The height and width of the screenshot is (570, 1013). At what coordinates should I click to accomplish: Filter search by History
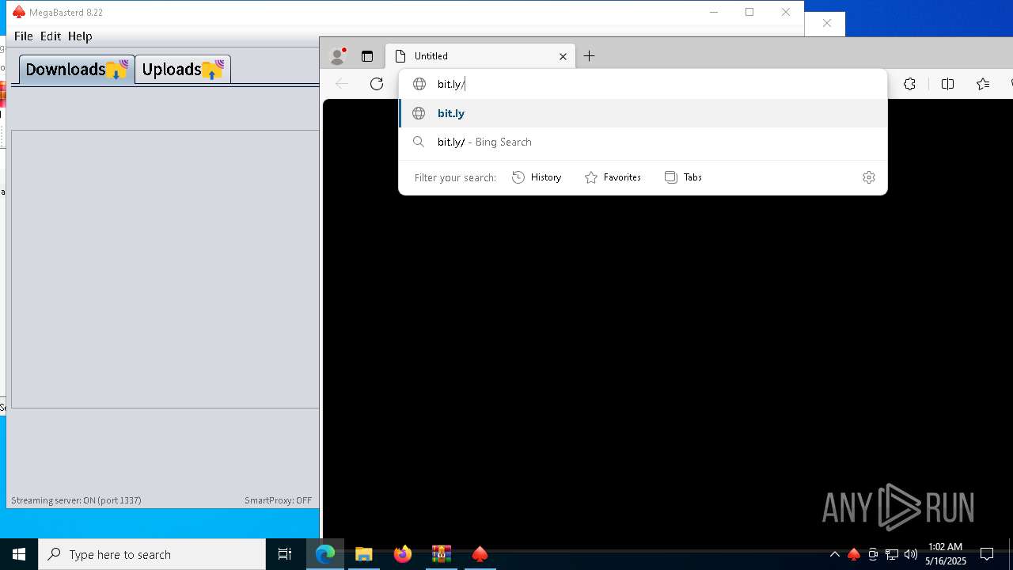[x=537, y=177]
